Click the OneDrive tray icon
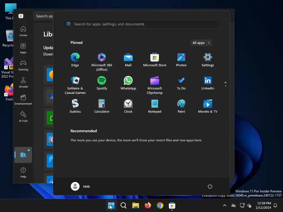Image resolution: width=283 pixels, height=212 pixels. tap(234, 205)
